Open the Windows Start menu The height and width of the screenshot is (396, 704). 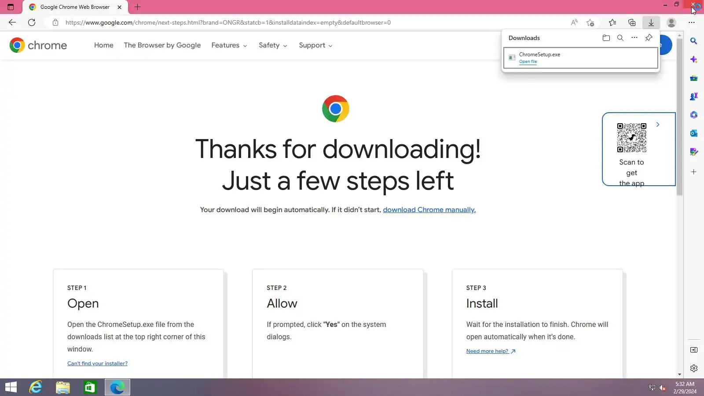click(x=11, y=387)
